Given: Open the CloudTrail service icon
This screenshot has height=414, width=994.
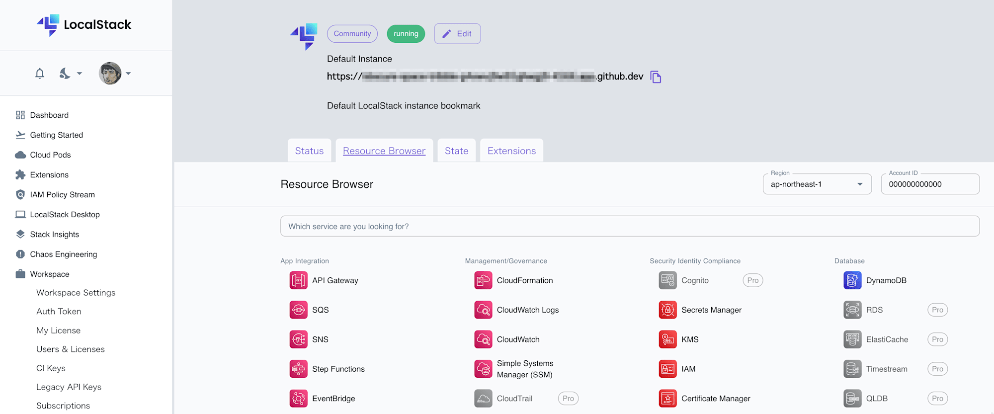Looking at the screenshot, I should [x=483, y=399].
